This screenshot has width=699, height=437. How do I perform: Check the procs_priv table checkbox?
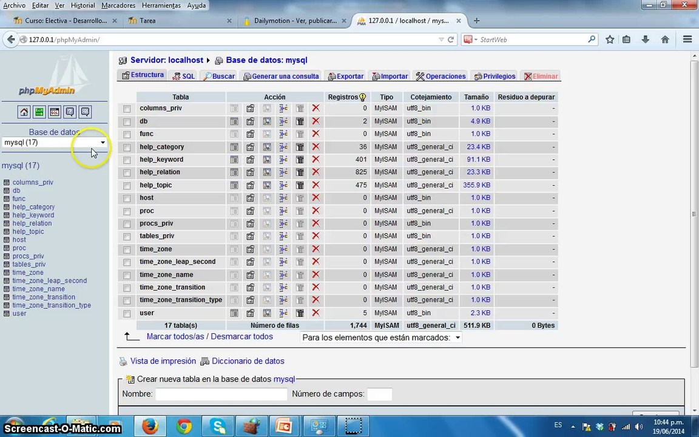127,224
